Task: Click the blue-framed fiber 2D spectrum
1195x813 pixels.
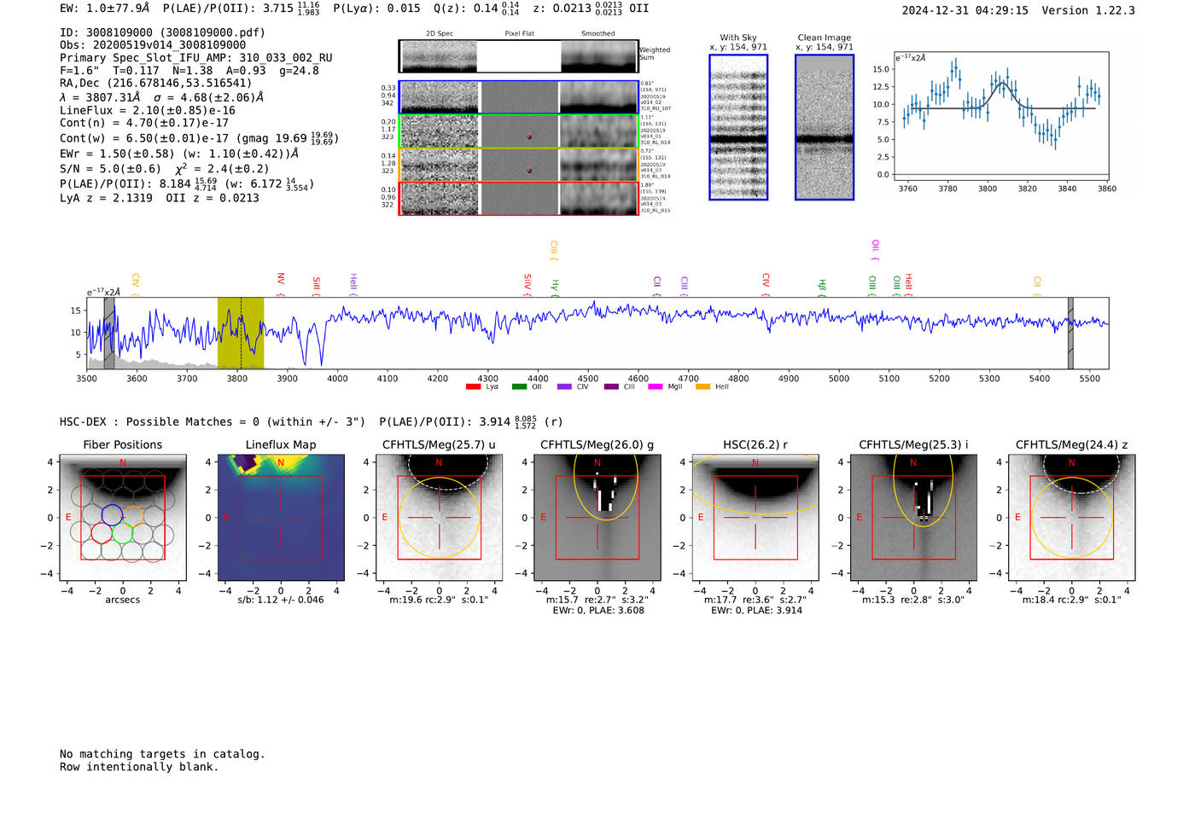Action: [440, 97]
